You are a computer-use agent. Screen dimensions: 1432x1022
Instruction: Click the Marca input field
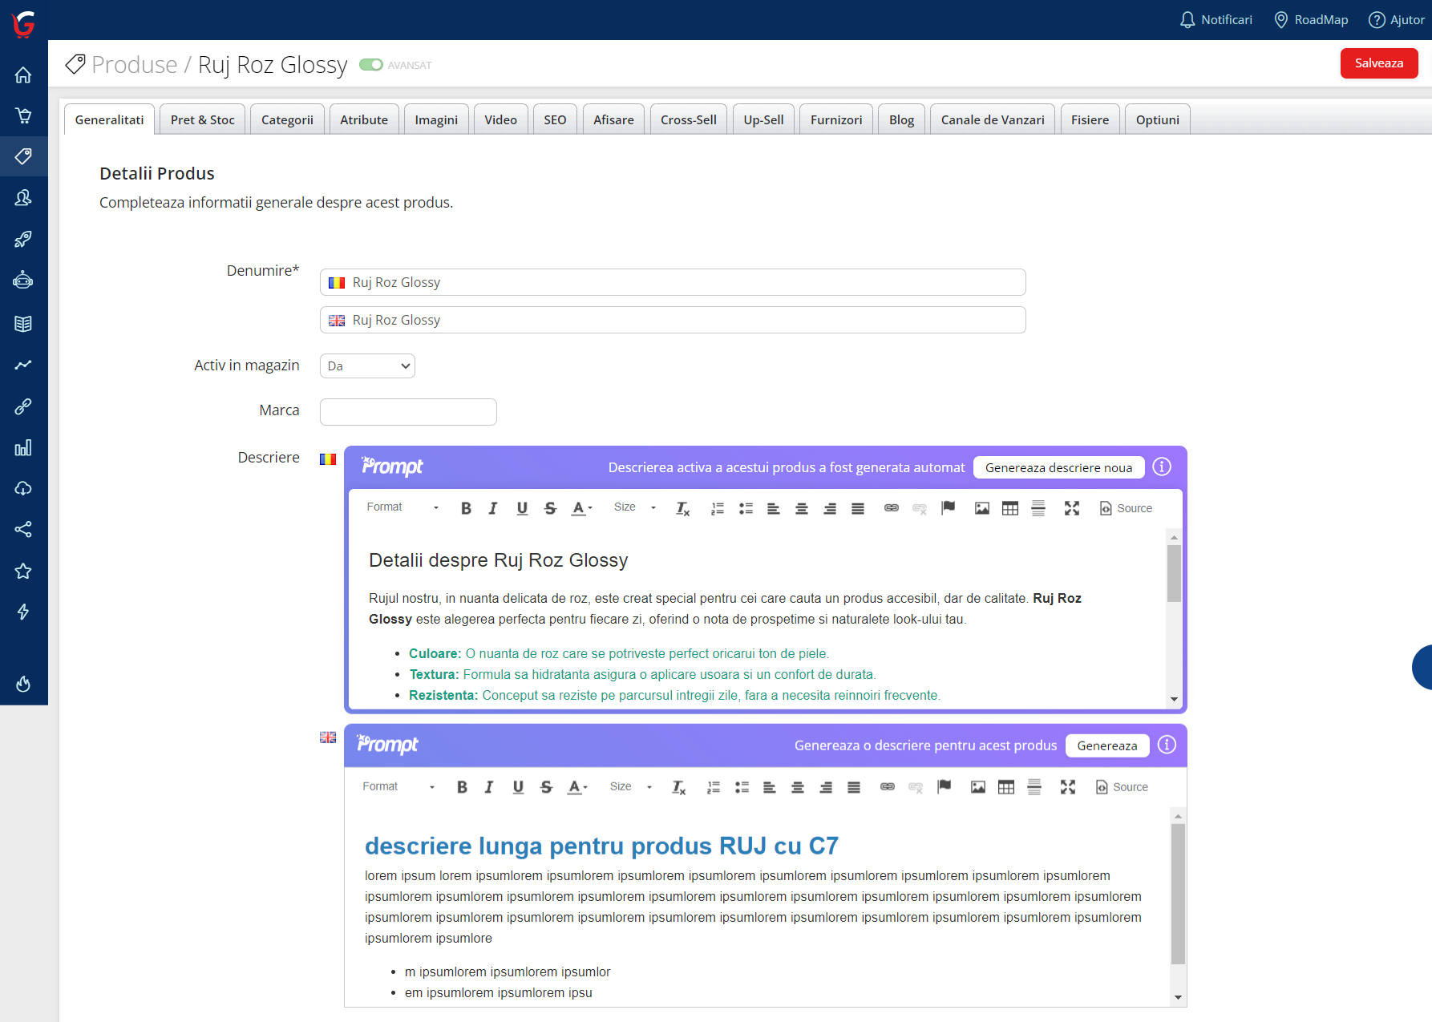click(x=408, y=412)
